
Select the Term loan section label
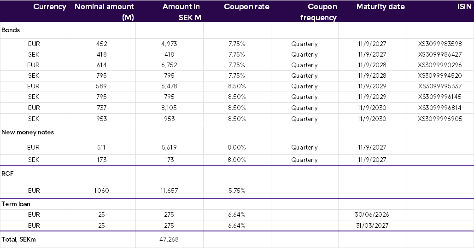pyautogui.click(x=16, y=204)
